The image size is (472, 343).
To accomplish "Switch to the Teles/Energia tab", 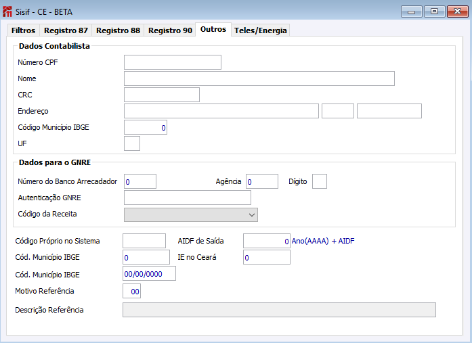I will coord(261,30).
